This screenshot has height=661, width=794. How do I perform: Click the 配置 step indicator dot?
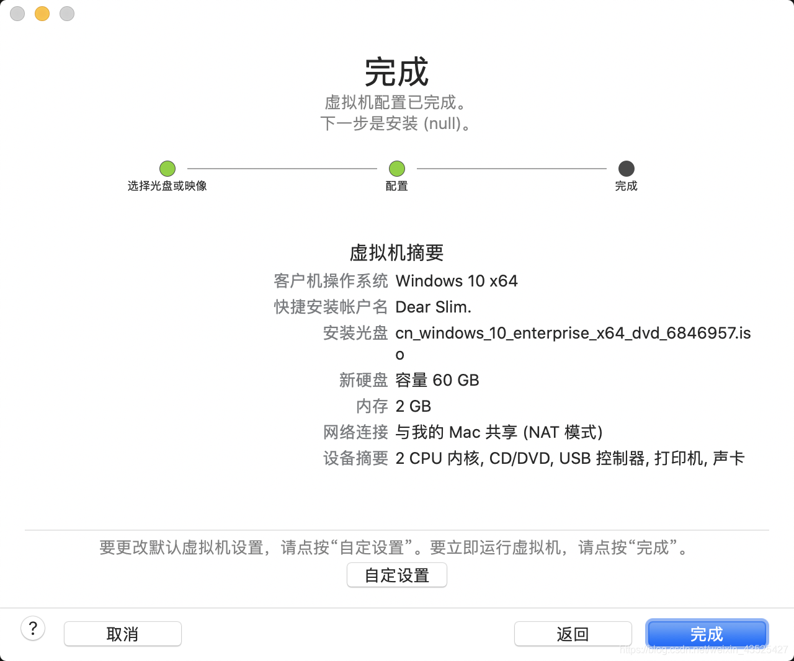coord(397,168)
